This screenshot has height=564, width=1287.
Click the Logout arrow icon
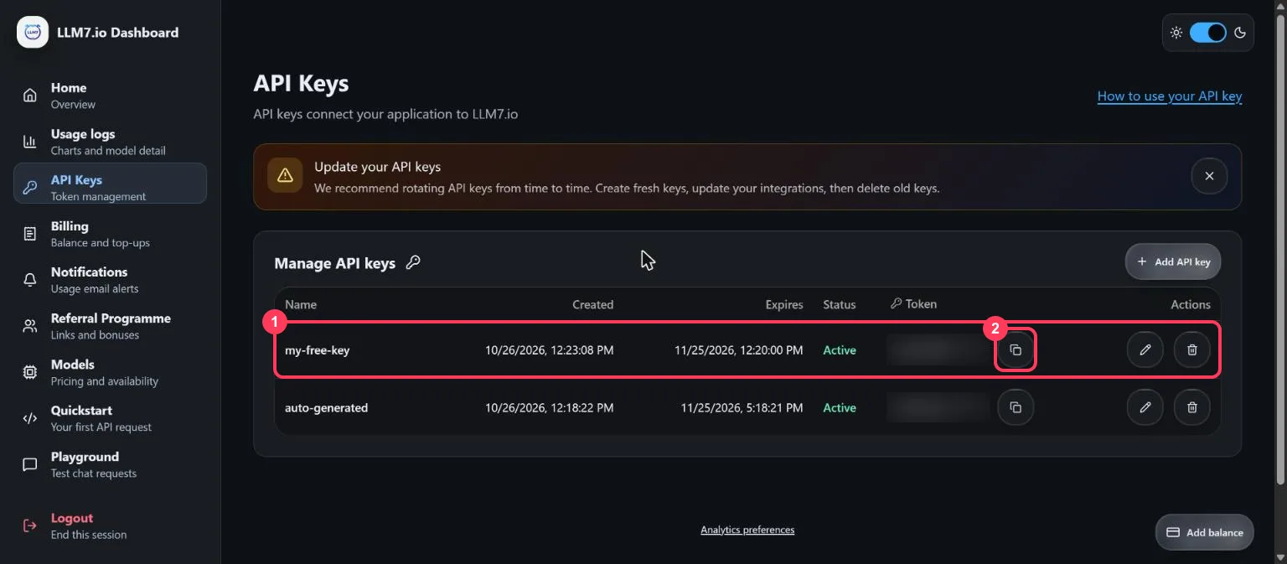(30, 525)
